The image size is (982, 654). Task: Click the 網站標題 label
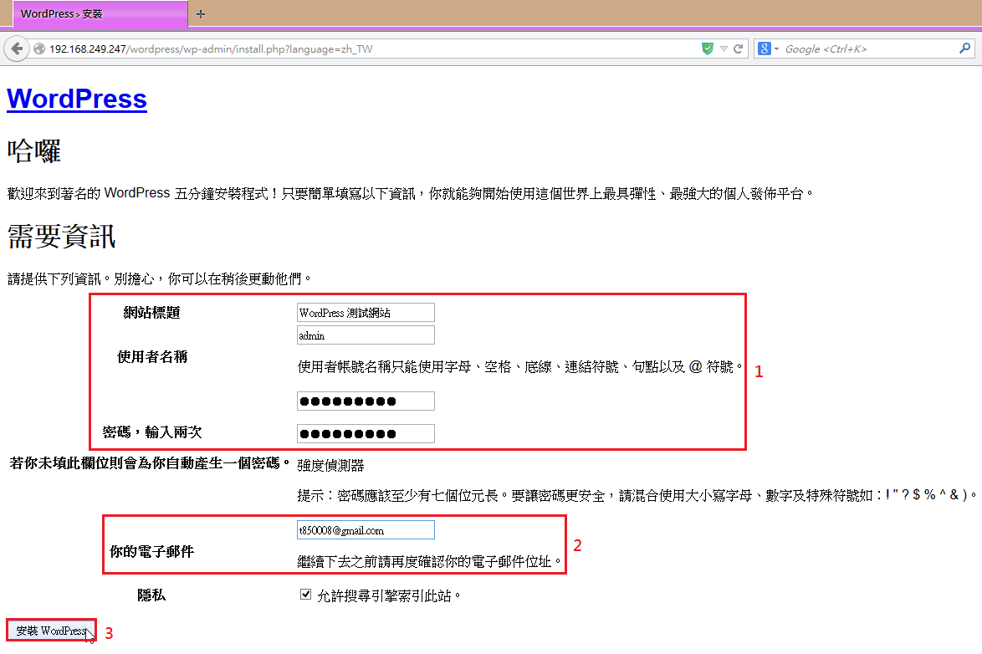(x=151, y=313)
